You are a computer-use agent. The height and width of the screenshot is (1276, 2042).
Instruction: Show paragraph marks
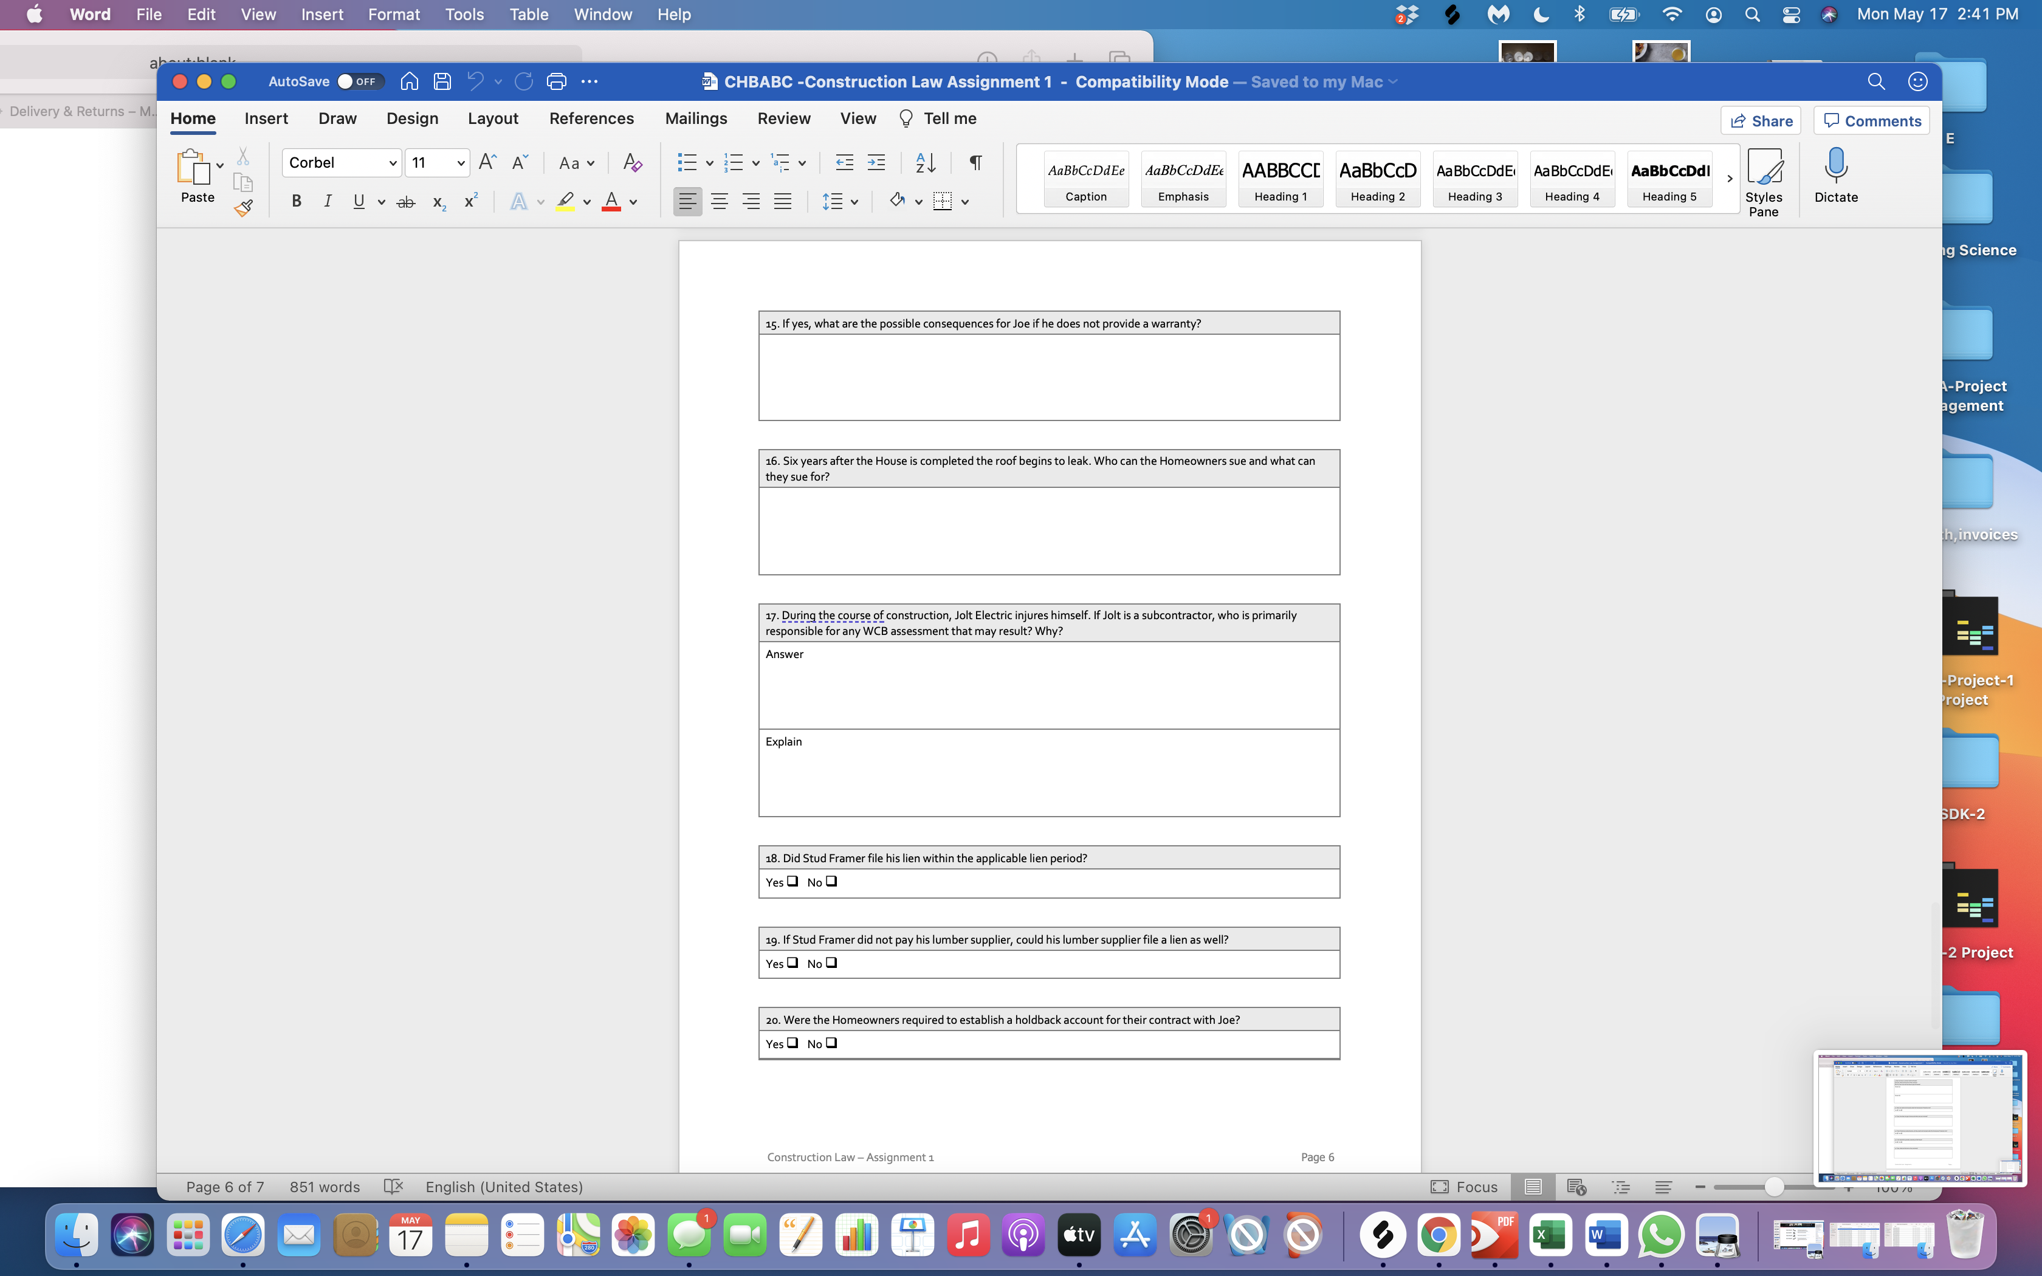tap(975, 162)
